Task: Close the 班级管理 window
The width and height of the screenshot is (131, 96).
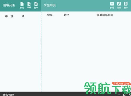Action: [x=130, y=95]
